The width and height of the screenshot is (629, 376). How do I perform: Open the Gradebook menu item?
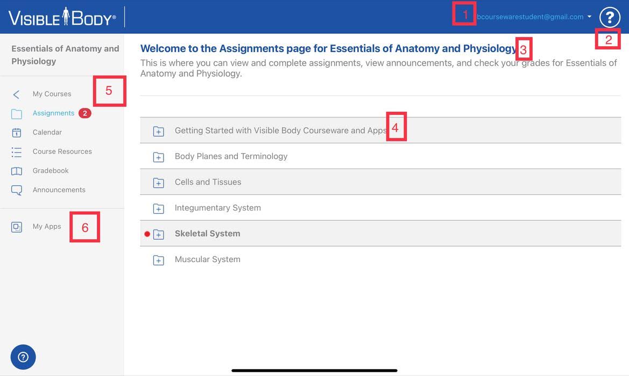pos(51,171)
